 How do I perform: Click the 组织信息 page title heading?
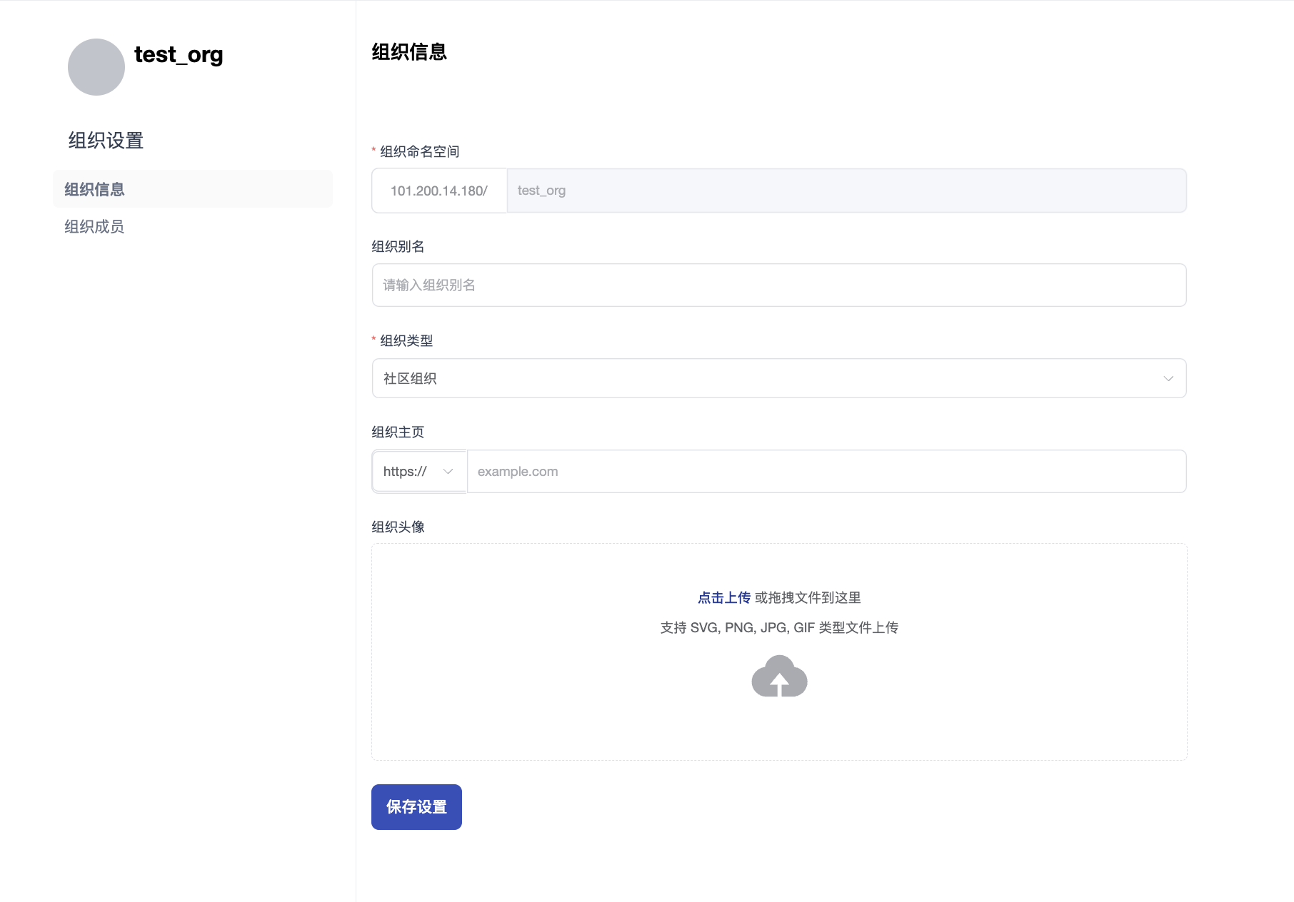point(409,52)
